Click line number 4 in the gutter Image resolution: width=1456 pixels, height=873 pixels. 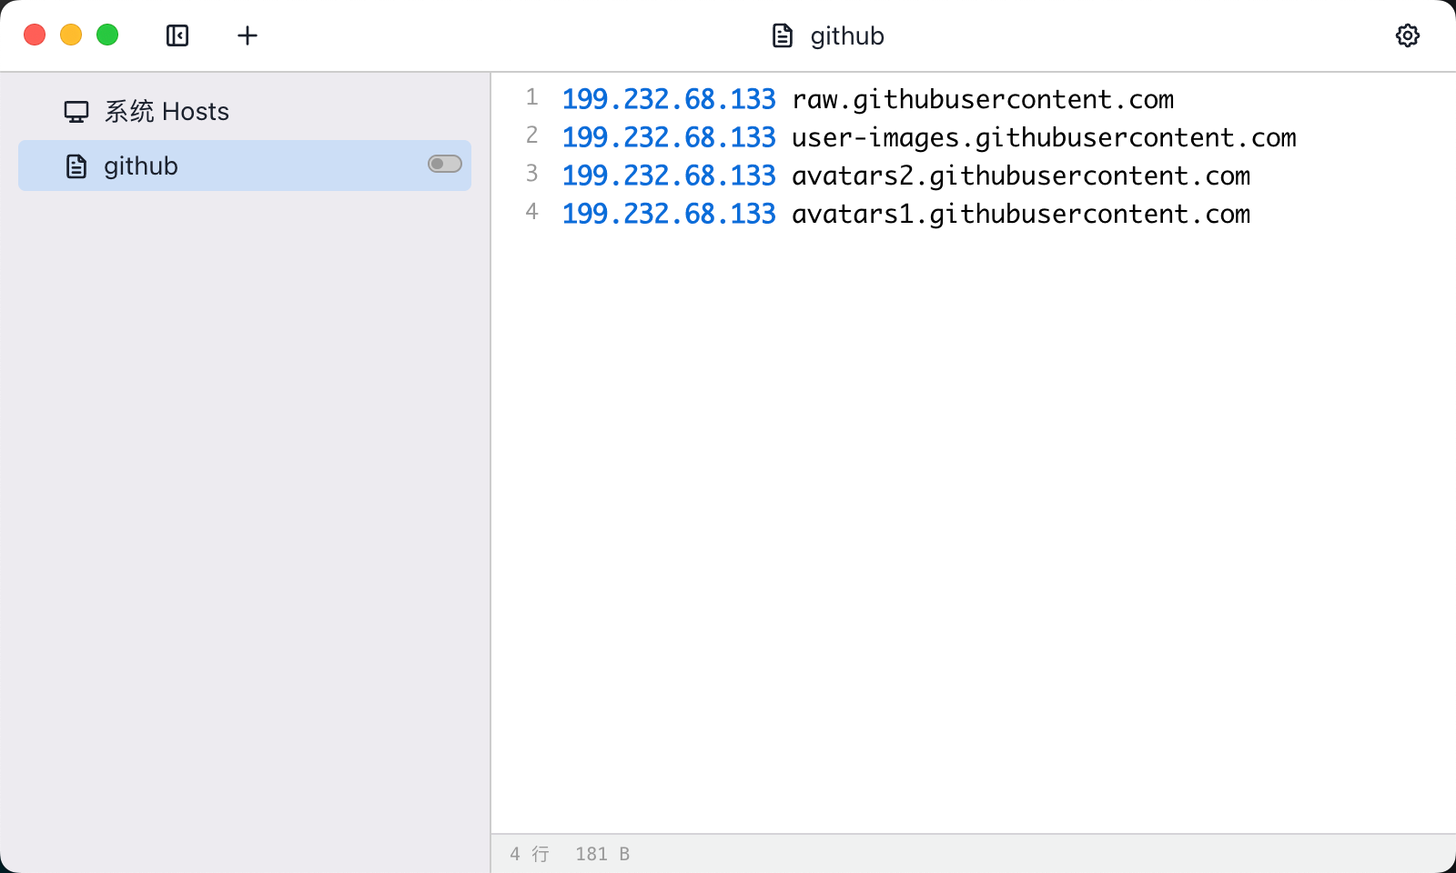coord(532,212)
